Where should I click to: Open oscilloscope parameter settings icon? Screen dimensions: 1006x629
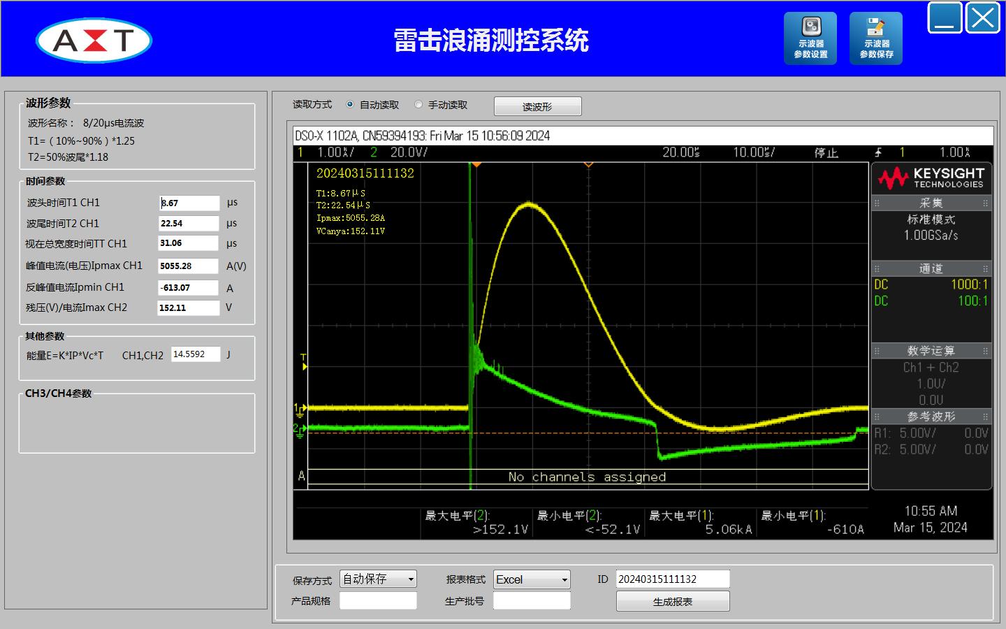[x=810, y=38]
